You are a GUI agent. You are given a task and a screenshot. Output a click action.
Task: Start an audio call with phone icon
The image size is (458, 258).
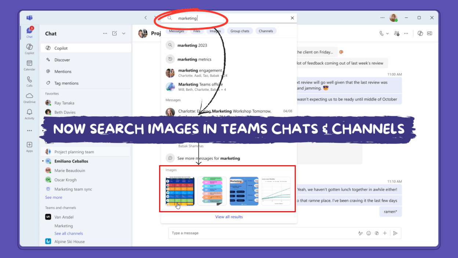point(382,33)
